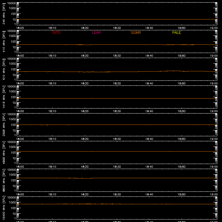Click the 100 tick on 610 MHz axis
The height and width of the screenshot is (222, 222).
(x=13, y=69)
